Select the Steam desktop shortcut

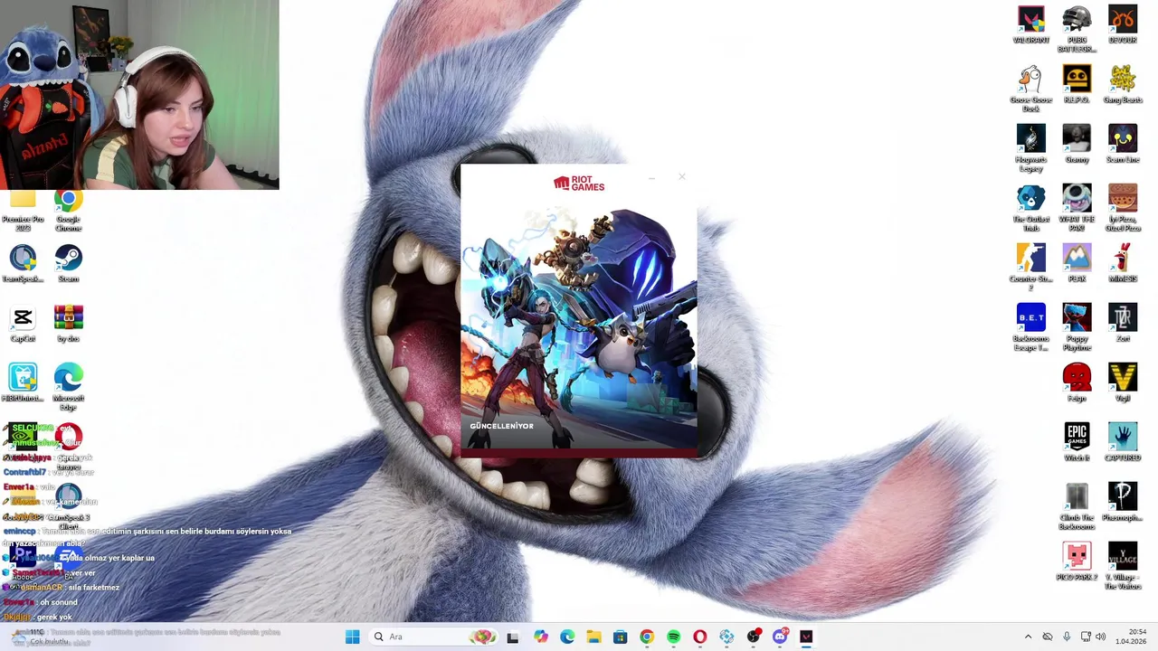click(68, 263)
